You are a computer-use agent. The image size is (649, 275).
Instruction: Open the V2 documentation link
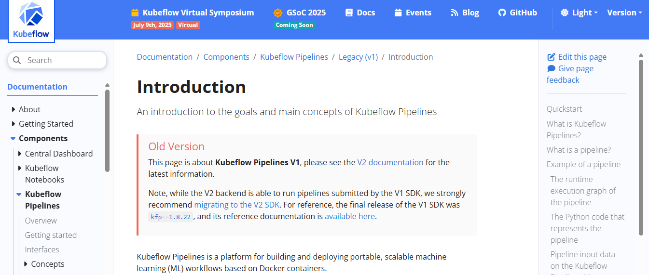pyautogui.click(x=390, y=162)
